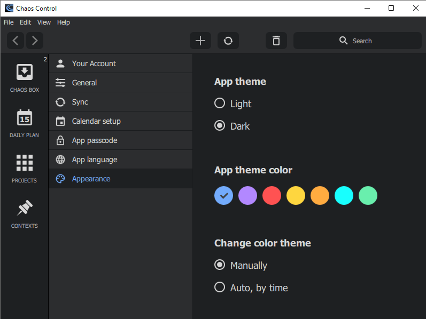The image size is (426, 319).
Task: Click the App passcode lock icon
Action: [x=60, y=140]
